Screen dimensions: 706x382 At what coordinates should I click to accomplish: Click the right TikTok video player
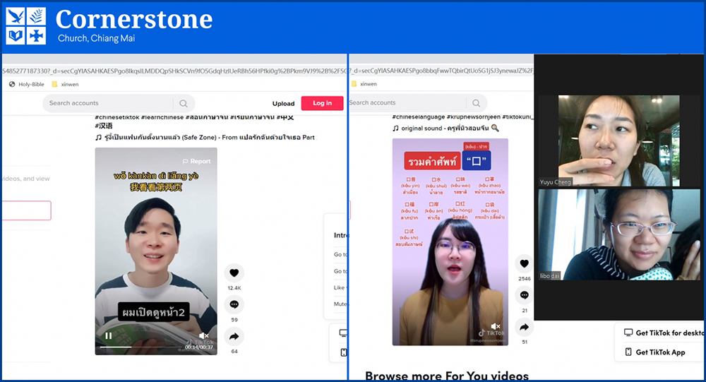[x=450, y=242]
